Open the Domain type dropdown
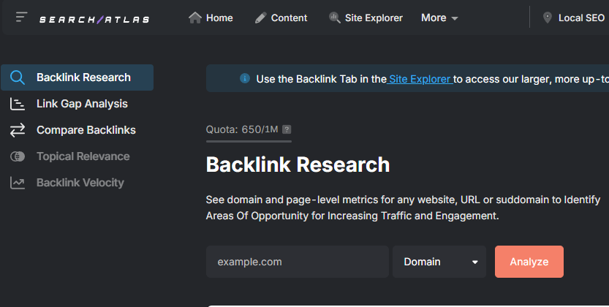This screenshot has height=307, width=609. [x=439, y=262]
